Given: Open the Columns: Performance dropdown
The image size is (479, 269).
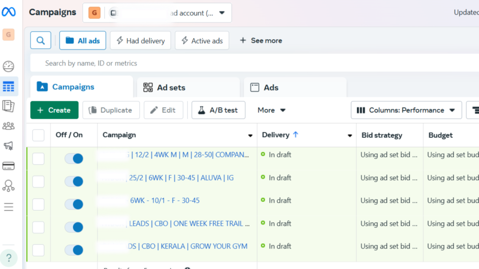Looking at the screenshot, I should [406, 110].
